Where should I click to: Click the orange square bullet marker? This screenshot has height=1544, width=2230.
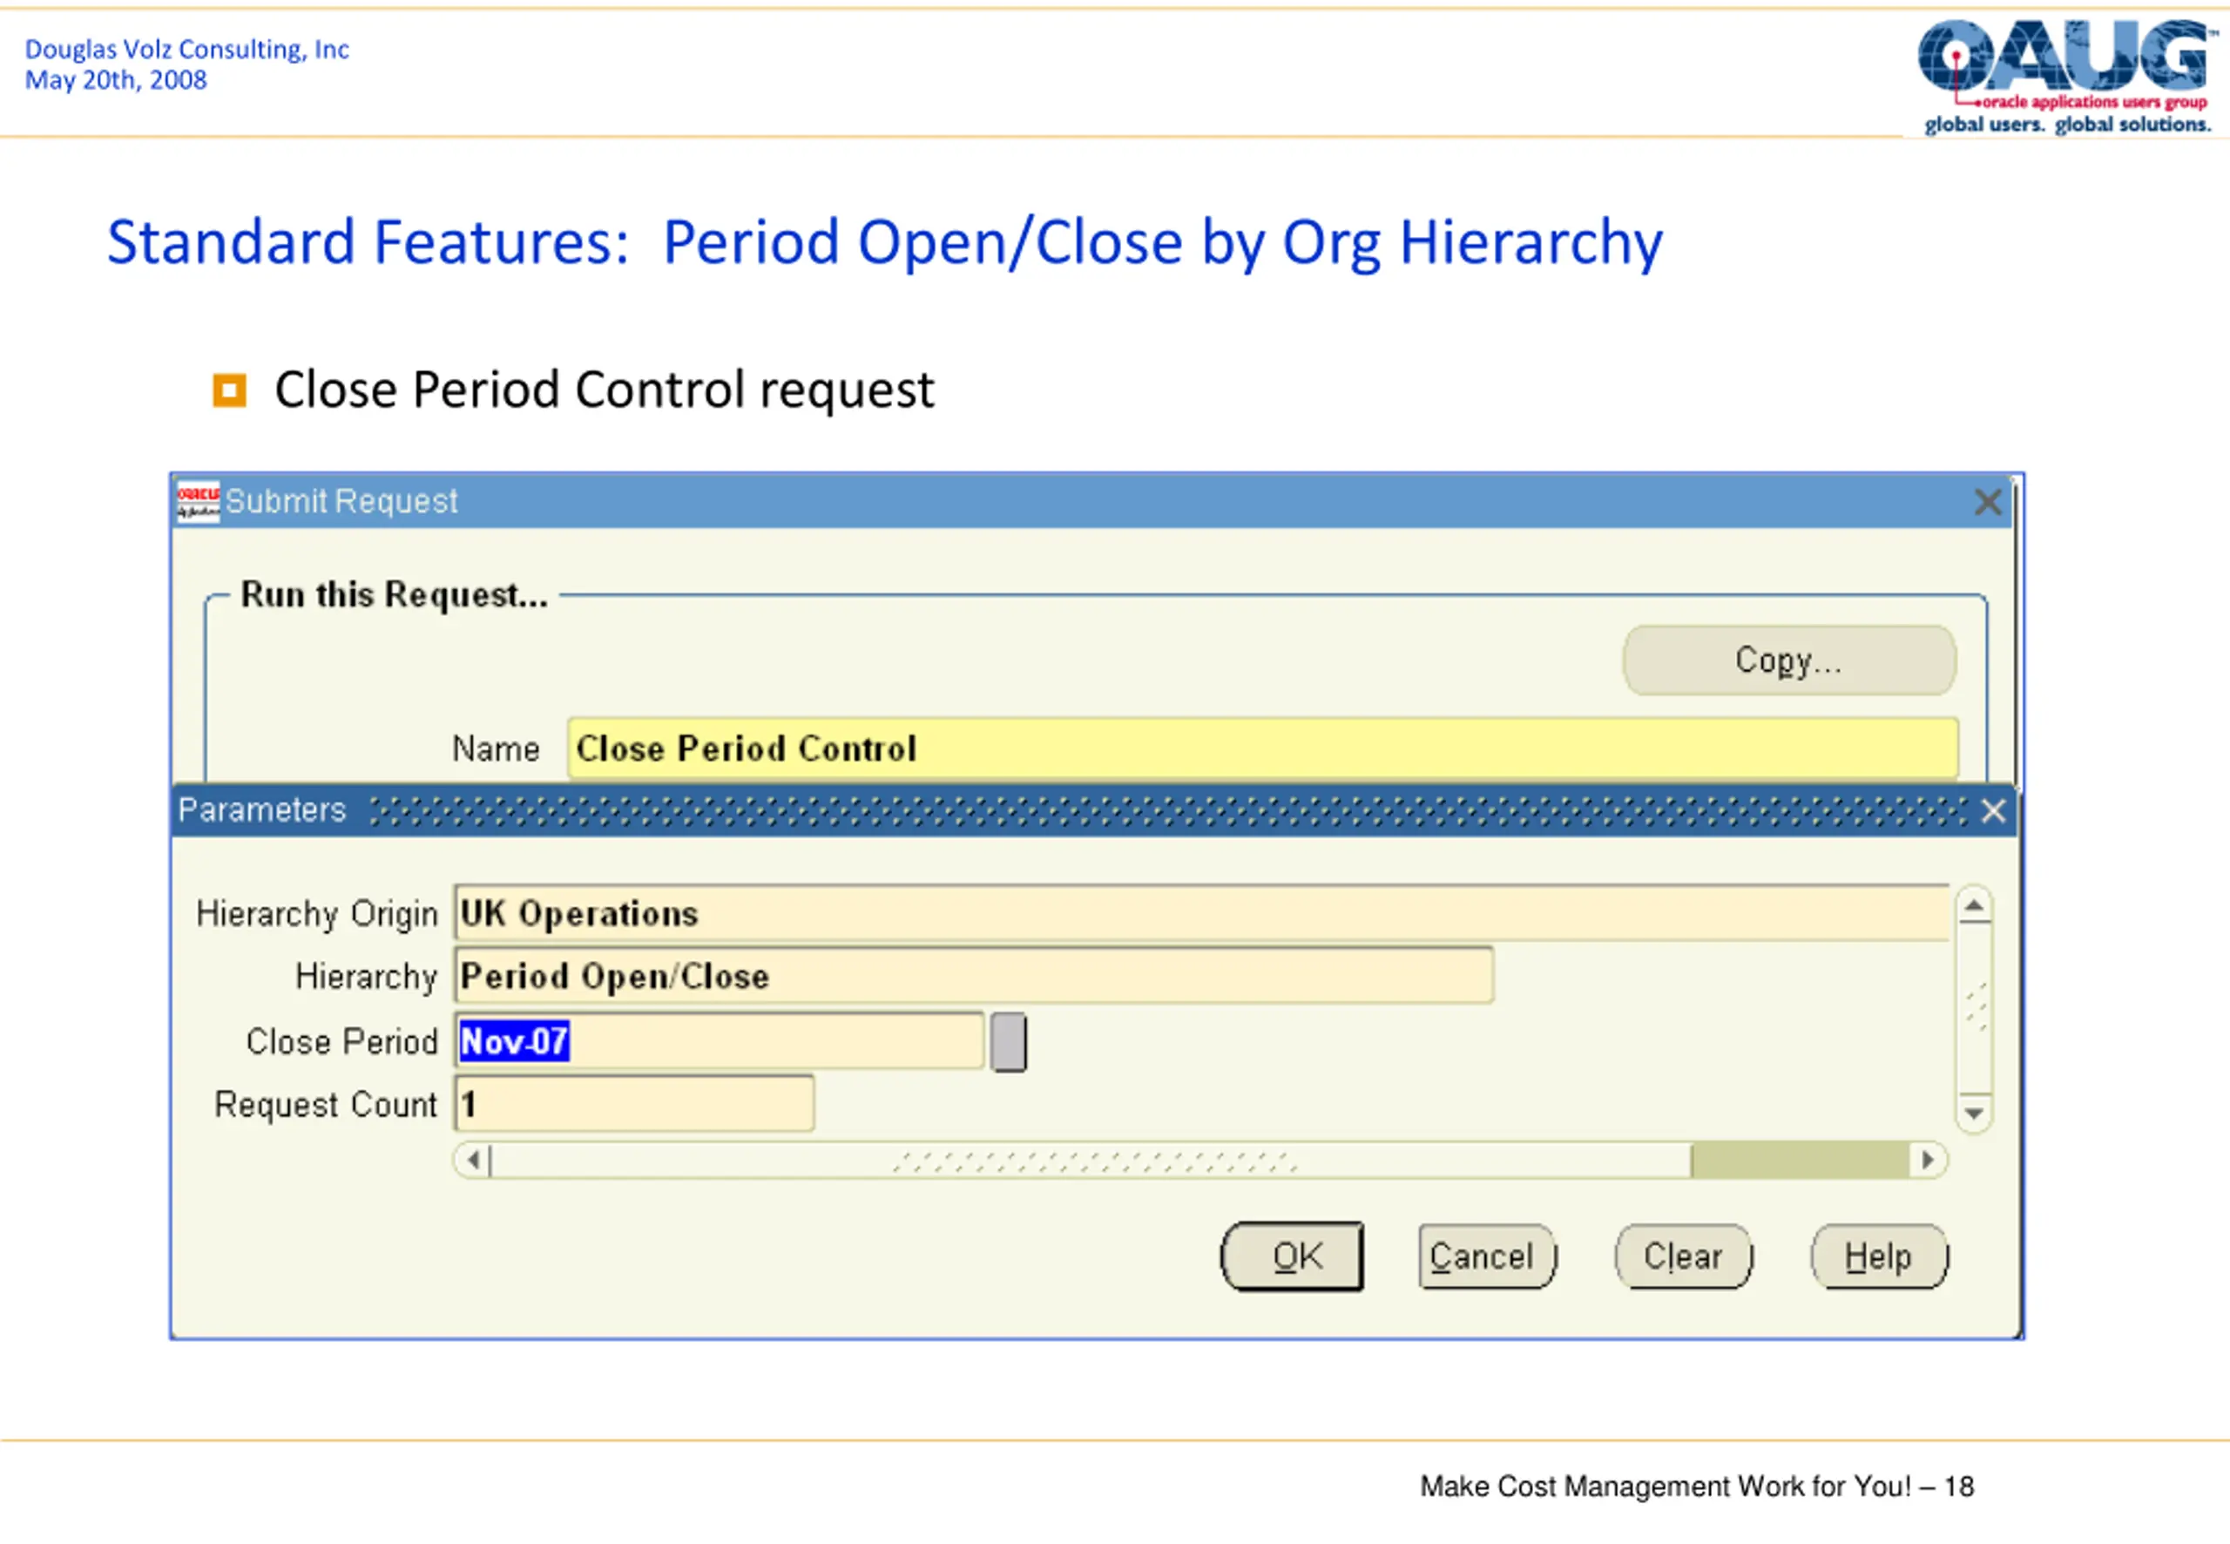229,391
